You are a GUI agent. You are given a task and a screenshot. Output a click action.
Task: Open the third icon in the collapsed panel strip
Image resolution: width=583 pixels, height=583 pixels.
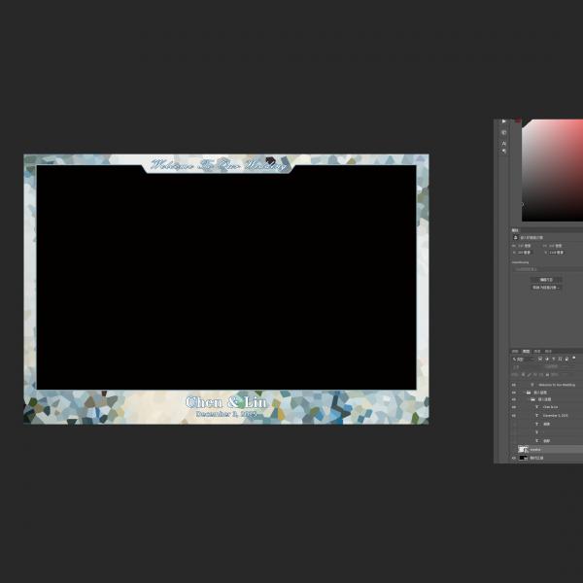[x=503, y=143]
